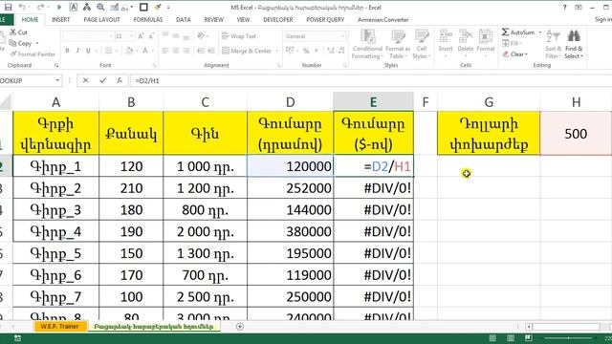The height and width of the screenshot is (344, 612).
Task: Apply bold formatting
Action: click(x=67, y=51)
